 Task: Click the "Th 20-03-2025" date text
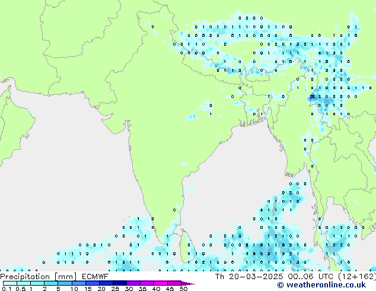[x=249, y=277]
